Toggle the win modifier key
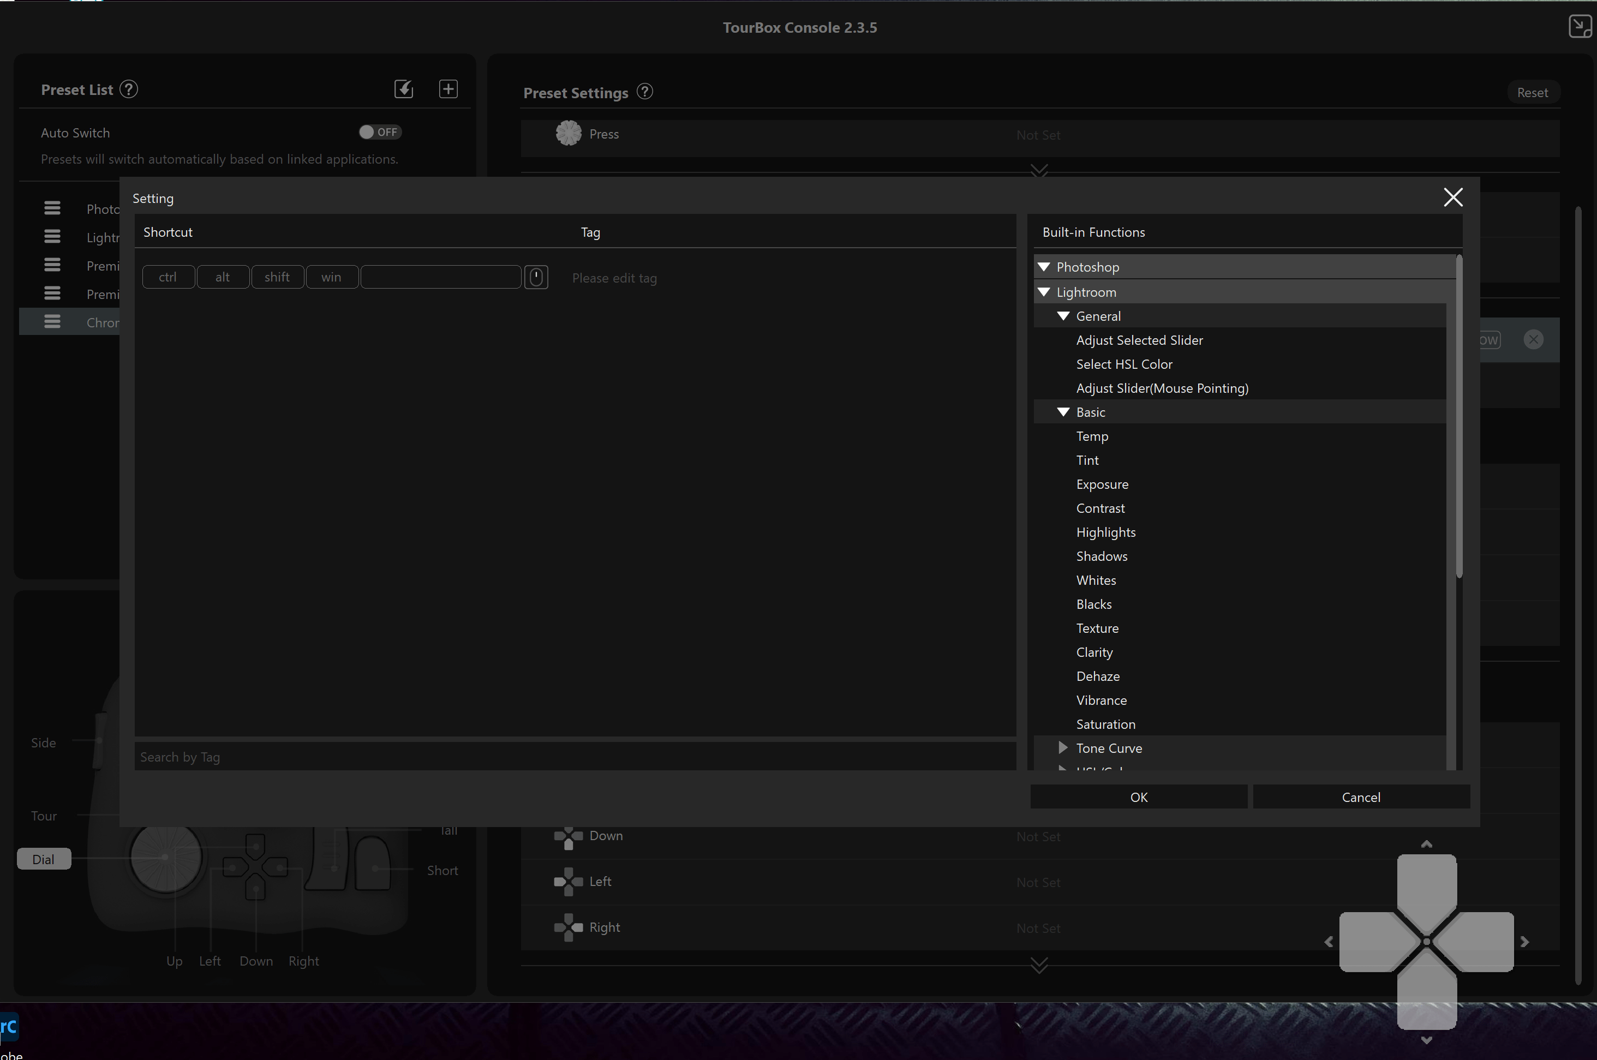 331,277
